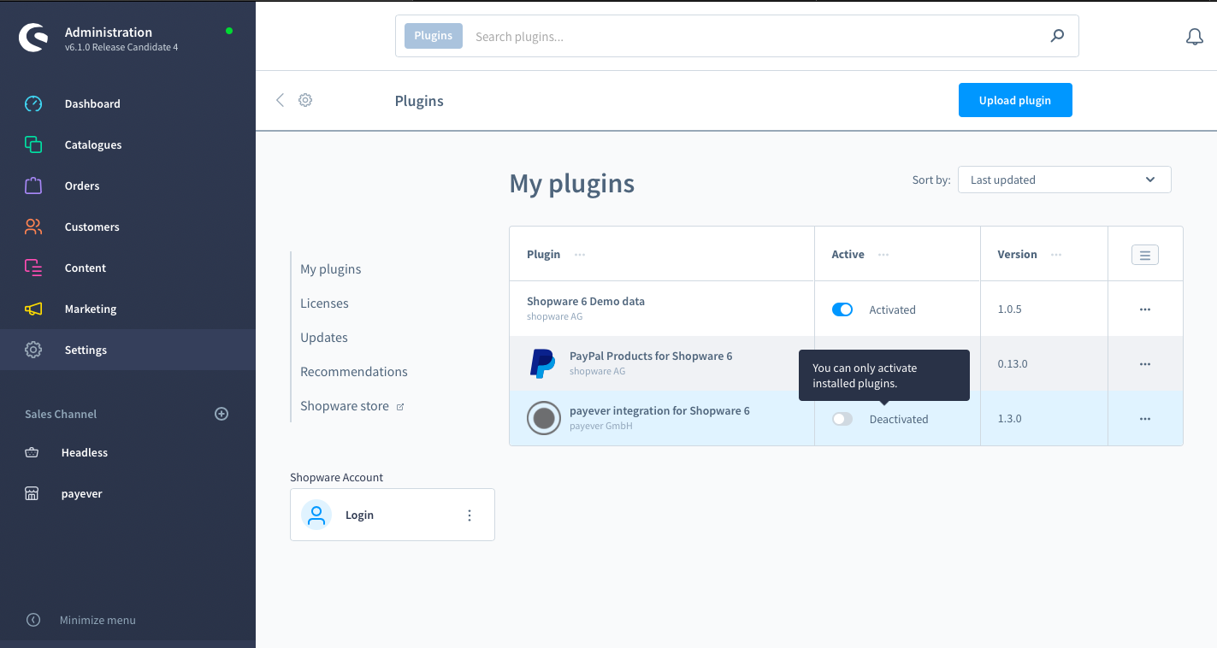
Task: Toggle the payever integration active switch
Action: 842,419
